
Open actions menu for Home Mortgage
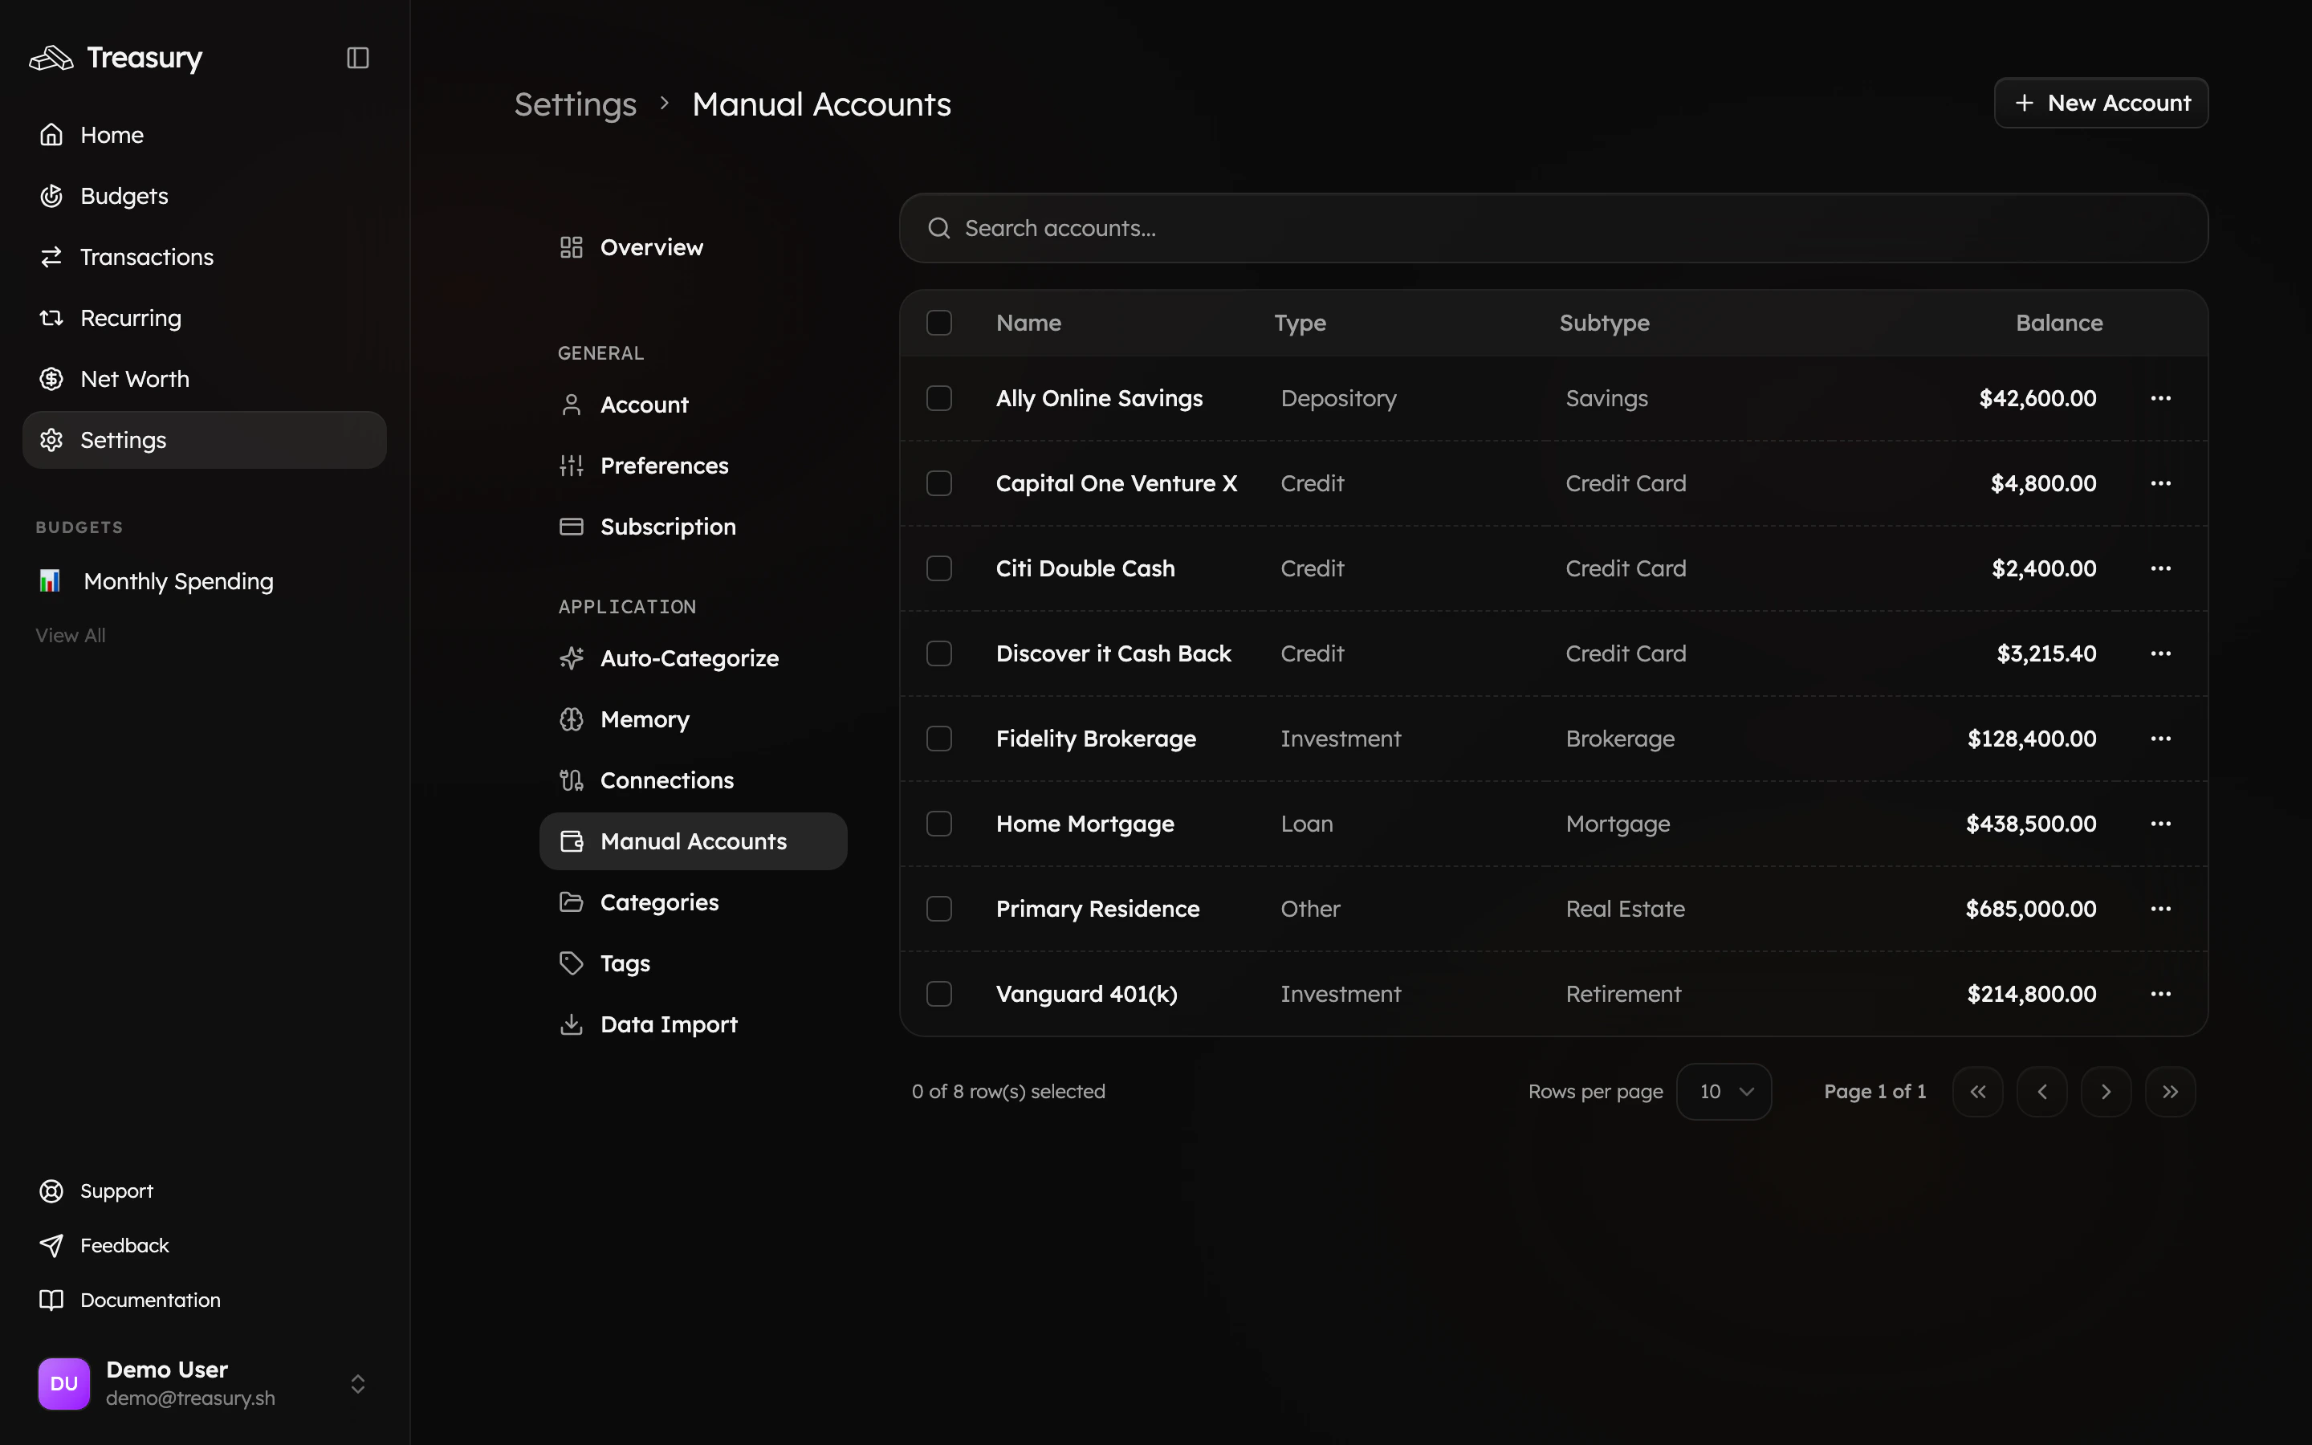(2161, 824)
